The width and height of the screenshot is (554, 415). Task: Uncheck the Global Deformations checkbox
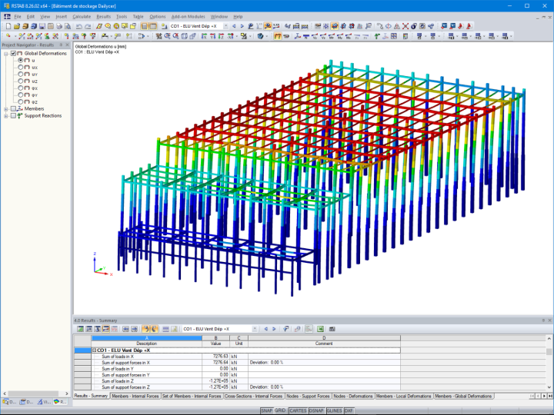point(13,53)
